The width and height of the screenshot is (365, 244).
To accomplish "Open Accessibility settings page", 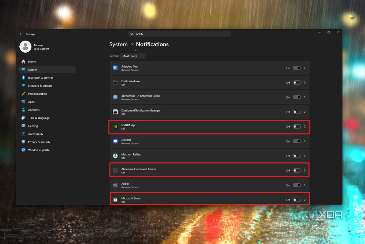I will click(47, 134).
